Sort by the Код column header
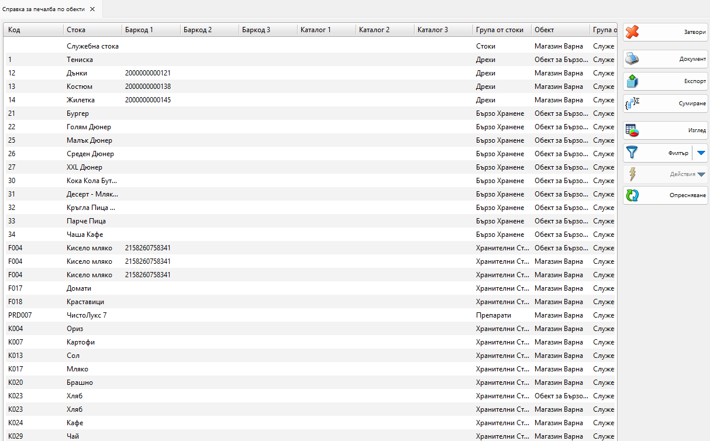Screen dimensions: 710x441 click(33, 30)
